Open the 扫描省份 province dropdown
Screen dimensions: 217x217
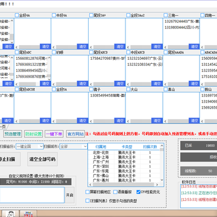30,146
